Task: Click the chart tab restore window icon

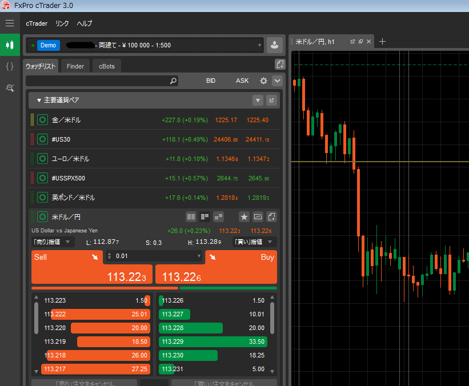Action: tap(360, 42)
